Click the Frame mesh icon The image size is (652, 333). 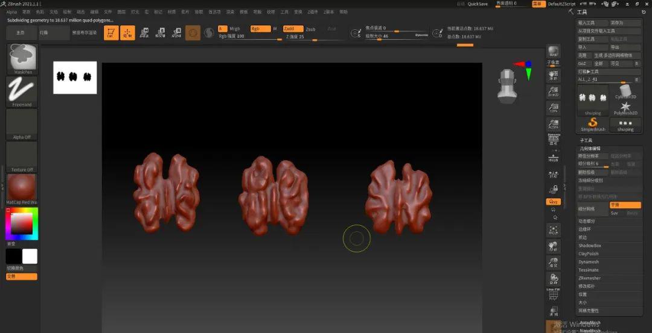pyautogui.click(x=554, y=229)
